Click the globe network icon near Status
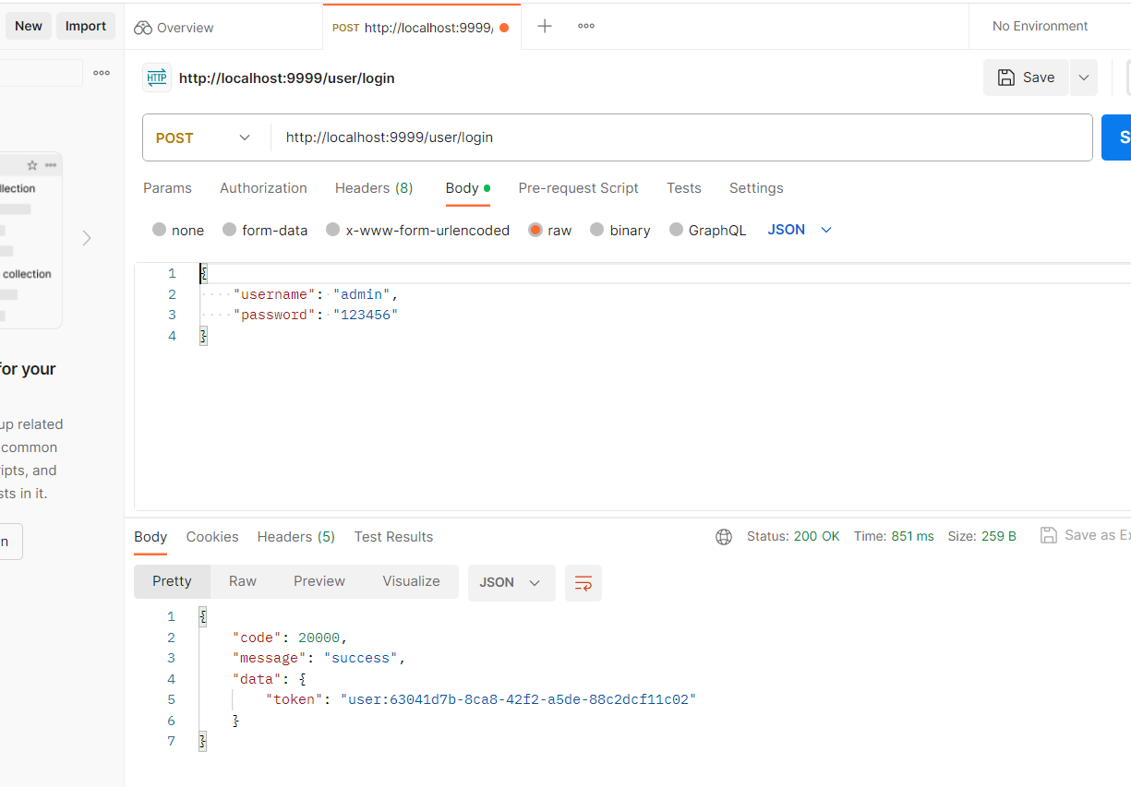This screenshot has width=1131, height=787. 724,537
